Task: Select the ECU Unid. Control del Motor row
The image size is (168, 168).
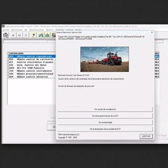Action: point(32,65)
